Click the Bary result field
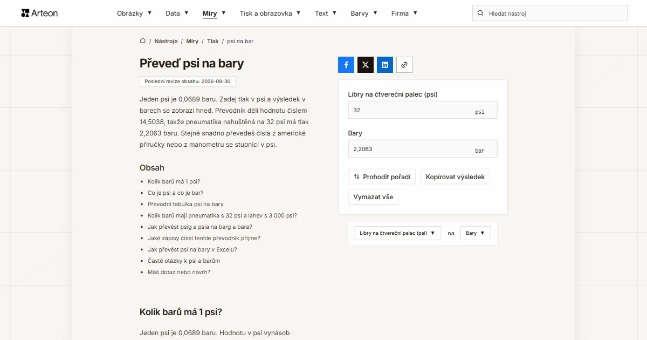Screen dimensions: 647x340 point(423,149)
